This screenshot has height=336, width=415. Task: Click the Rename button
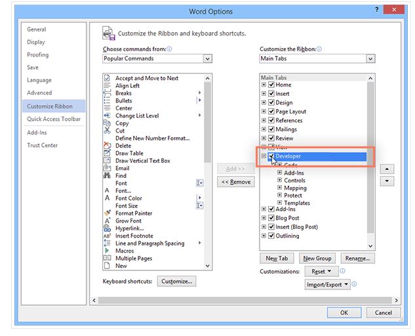(357, 258)
